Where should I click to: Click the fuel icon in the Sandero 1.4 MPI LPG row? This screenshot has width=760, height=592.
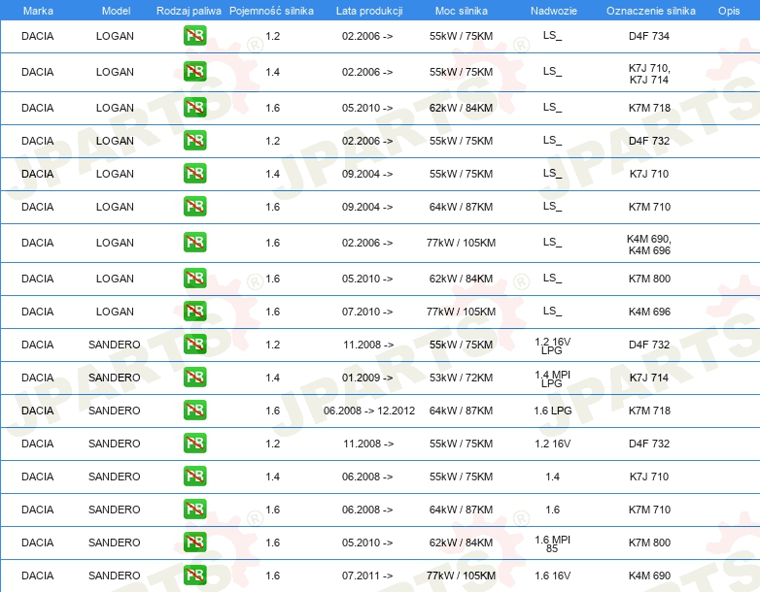tap(194, 377)
